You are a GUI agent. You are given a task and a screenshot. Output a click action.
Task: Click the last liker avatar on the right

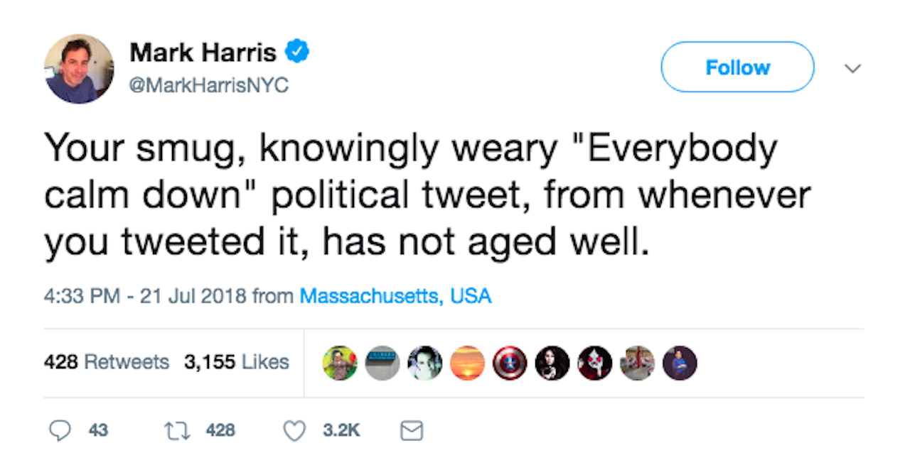[x=680, y=363]
